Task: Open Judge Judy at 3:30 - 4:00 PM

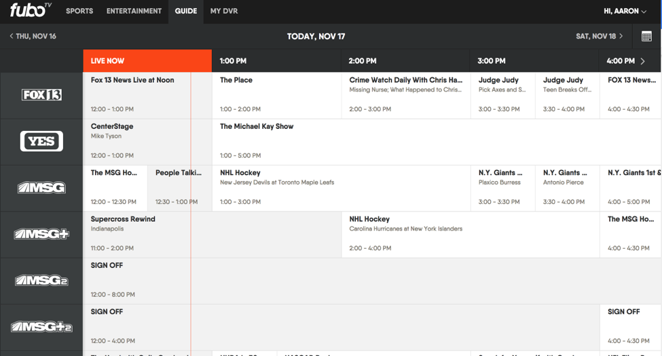Action: [568, 96]
